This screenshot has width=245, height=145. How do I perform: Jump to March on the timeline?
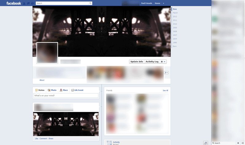[175, 13]
